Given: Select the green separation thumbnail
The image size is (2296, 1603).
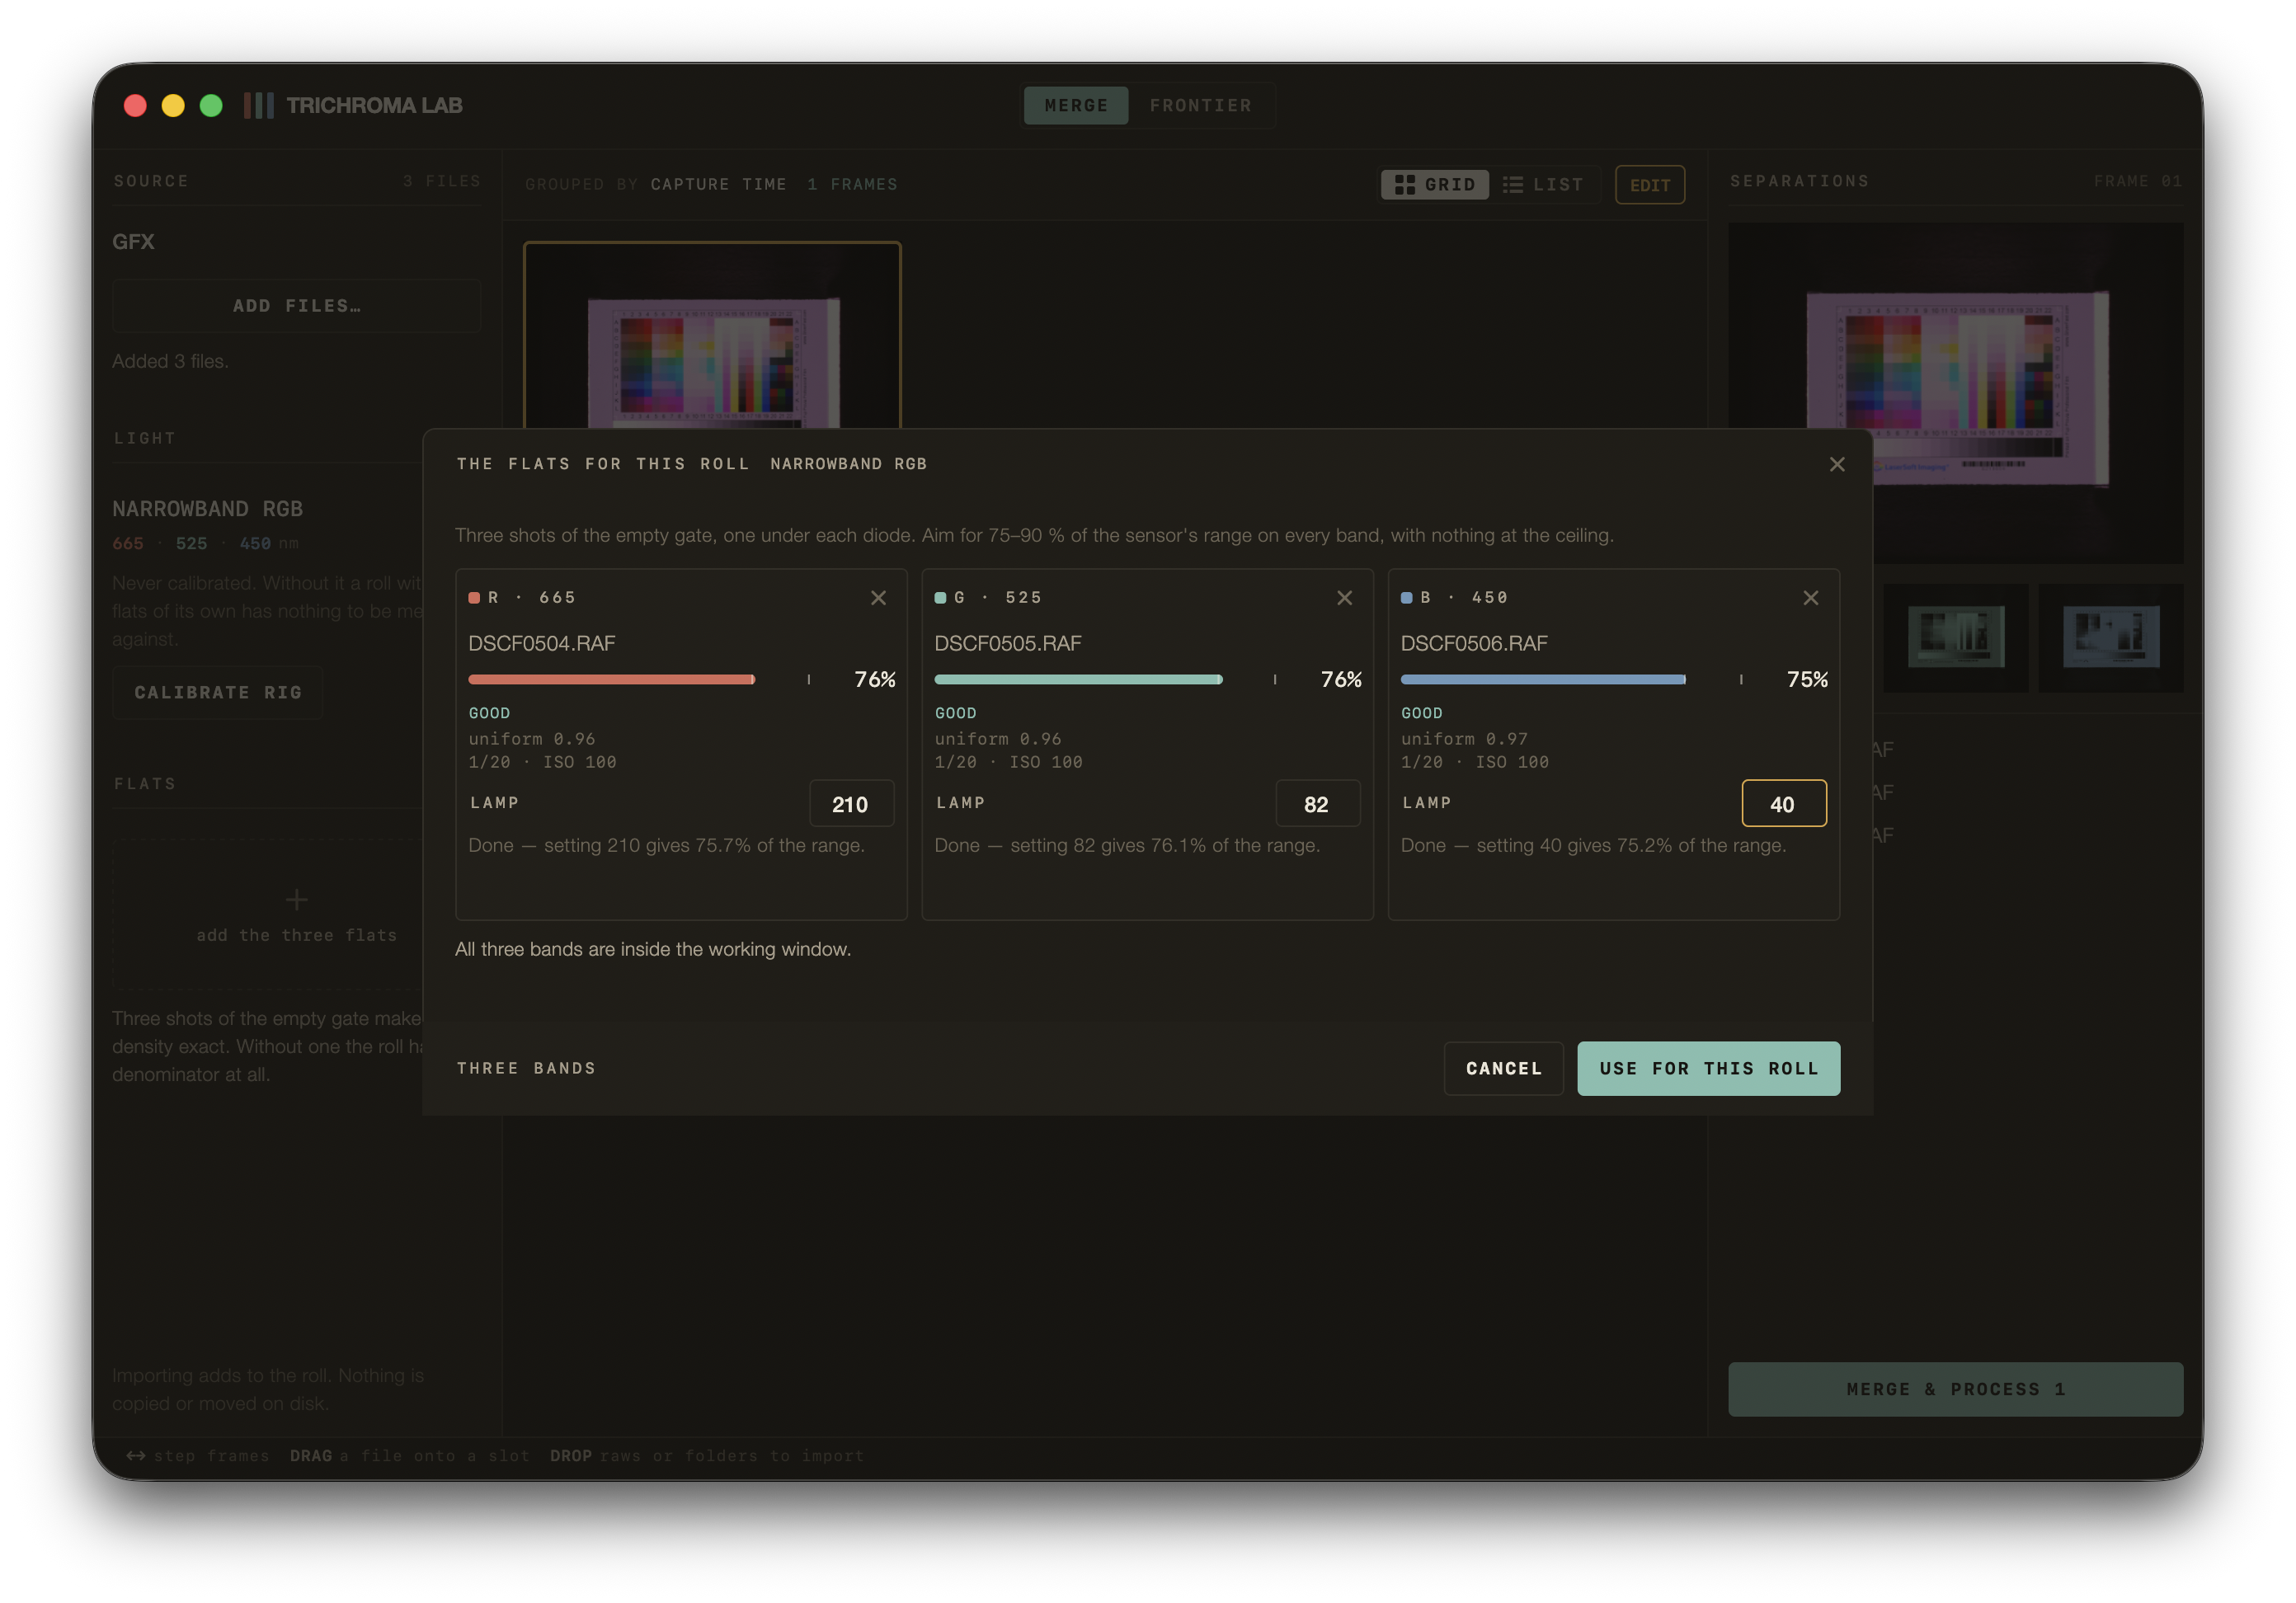Looking at the screenshot, I should (1955, 638).
